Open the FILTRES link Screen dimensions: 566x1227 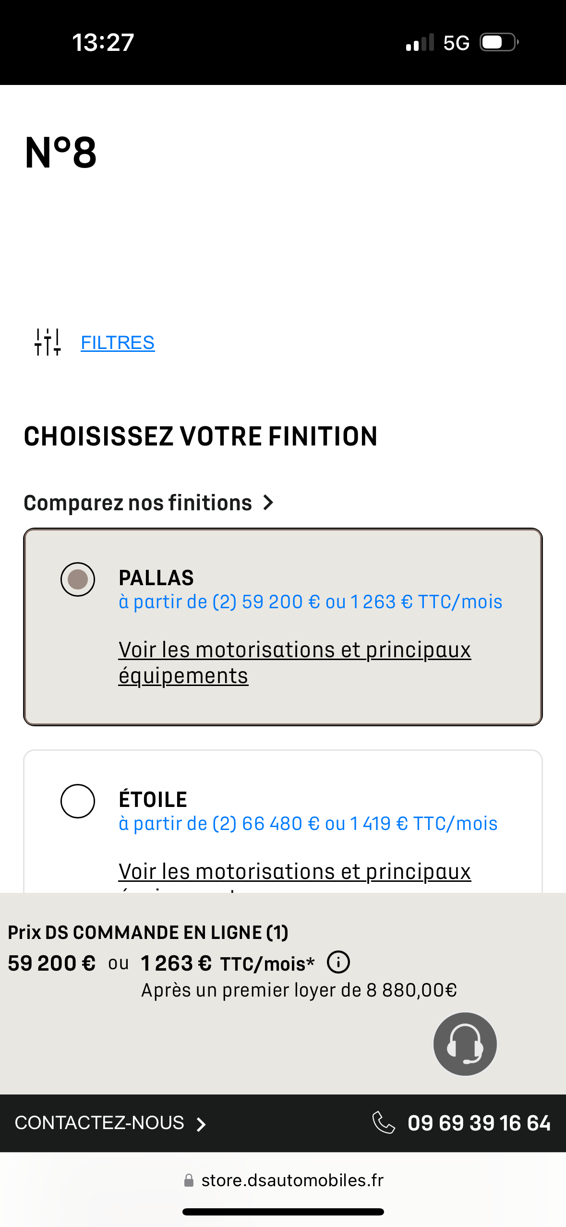(118, 343)
